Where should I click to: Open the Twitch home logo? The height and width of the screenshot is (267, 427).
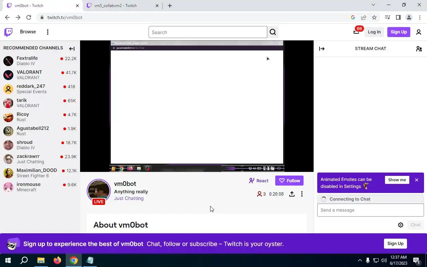pyautogui.click(x=8, y=32)
